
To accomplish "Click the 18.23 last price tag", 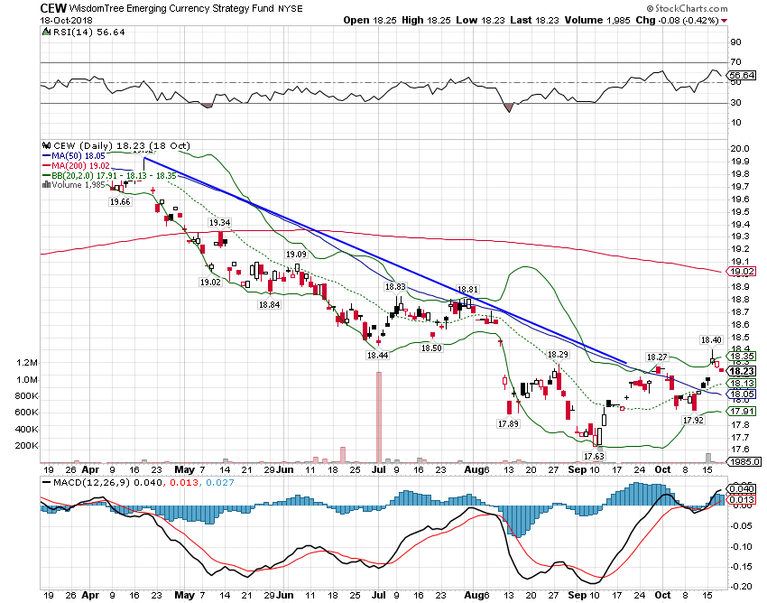I will click(742, 371).
